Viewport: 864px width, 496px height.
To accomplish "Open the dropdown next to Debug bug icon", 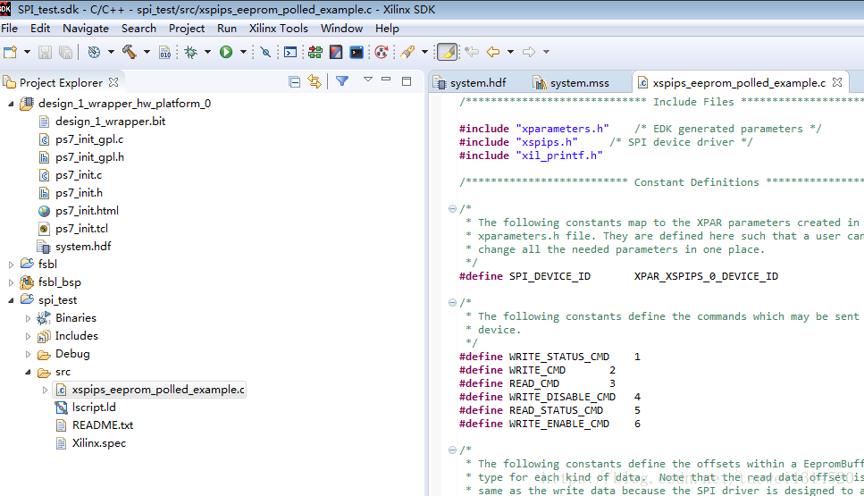I will tap(207, 52).
